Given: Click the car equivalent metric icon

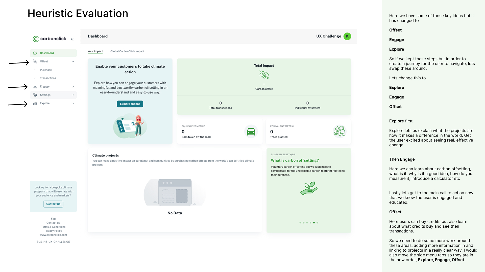Looking at the screenshot, I should coord(251,131).
